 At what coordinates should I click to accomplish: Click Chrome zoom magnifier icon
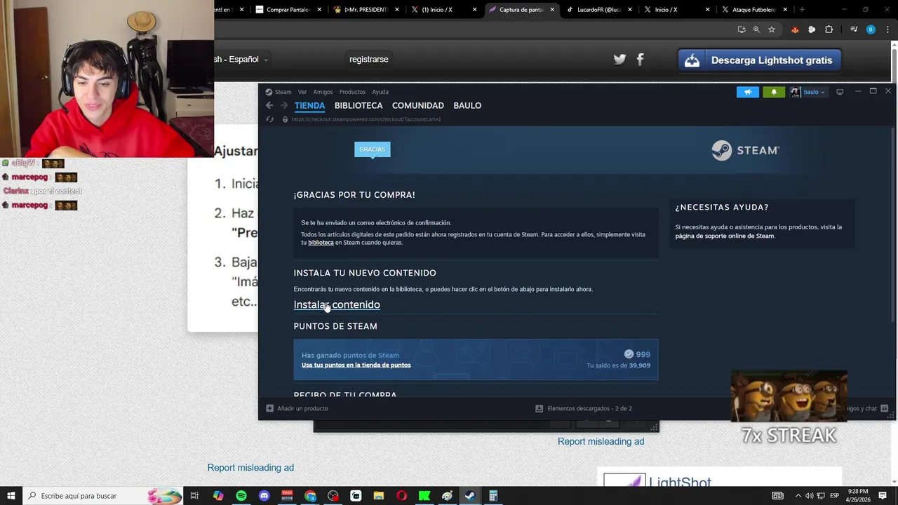[756, 29]
